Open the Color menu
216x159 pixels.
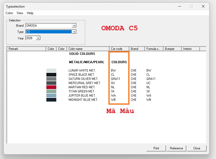click(9, 13)
